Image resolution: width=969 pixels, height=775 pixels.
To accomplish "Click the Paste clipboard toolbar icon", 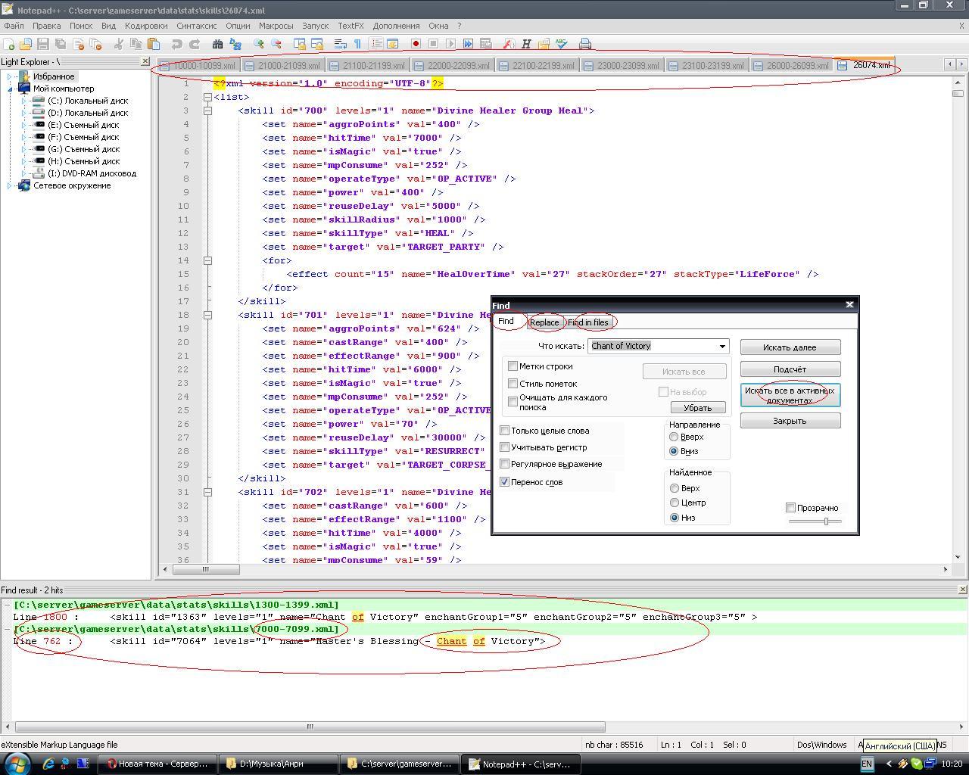I will click(x=154, y=44).
